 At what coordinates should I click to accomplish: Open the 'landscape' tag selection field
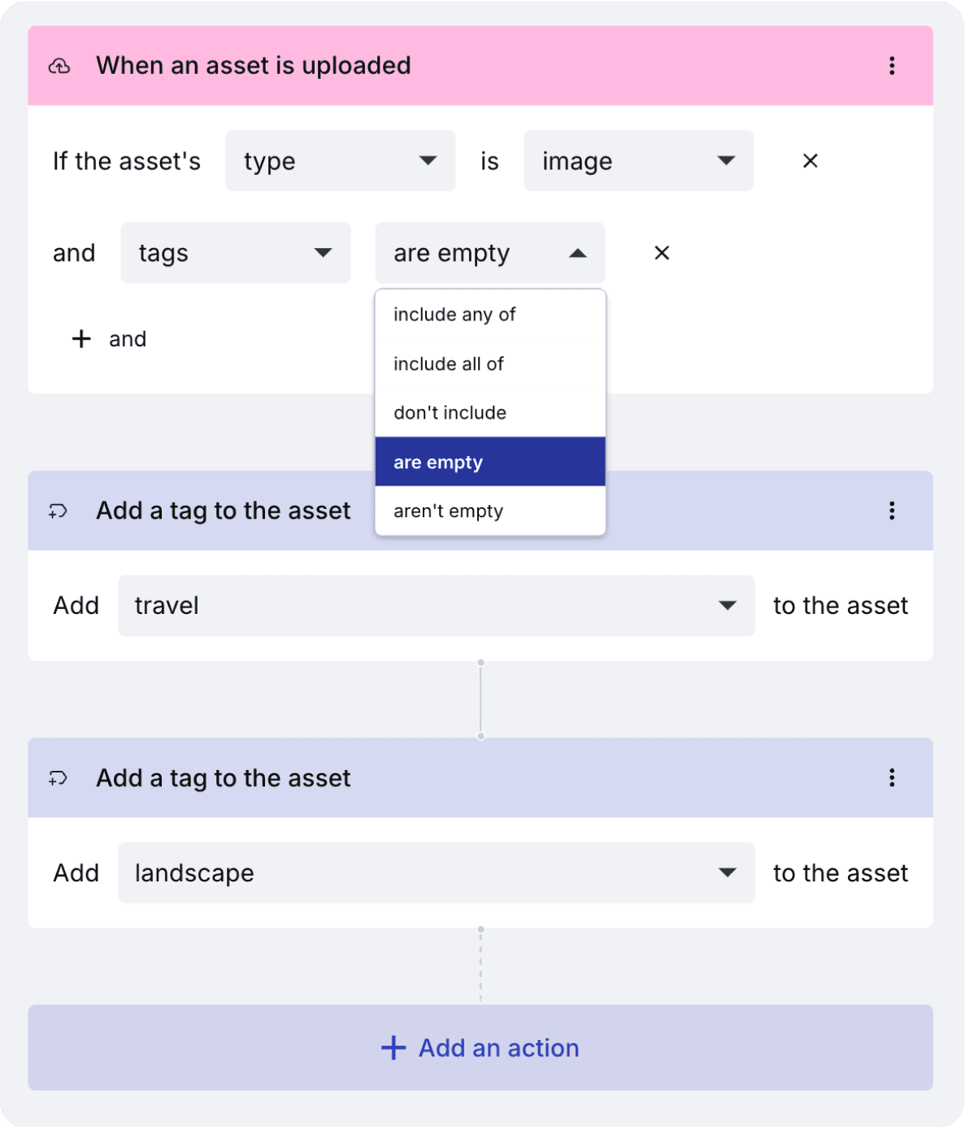(436, 873)
